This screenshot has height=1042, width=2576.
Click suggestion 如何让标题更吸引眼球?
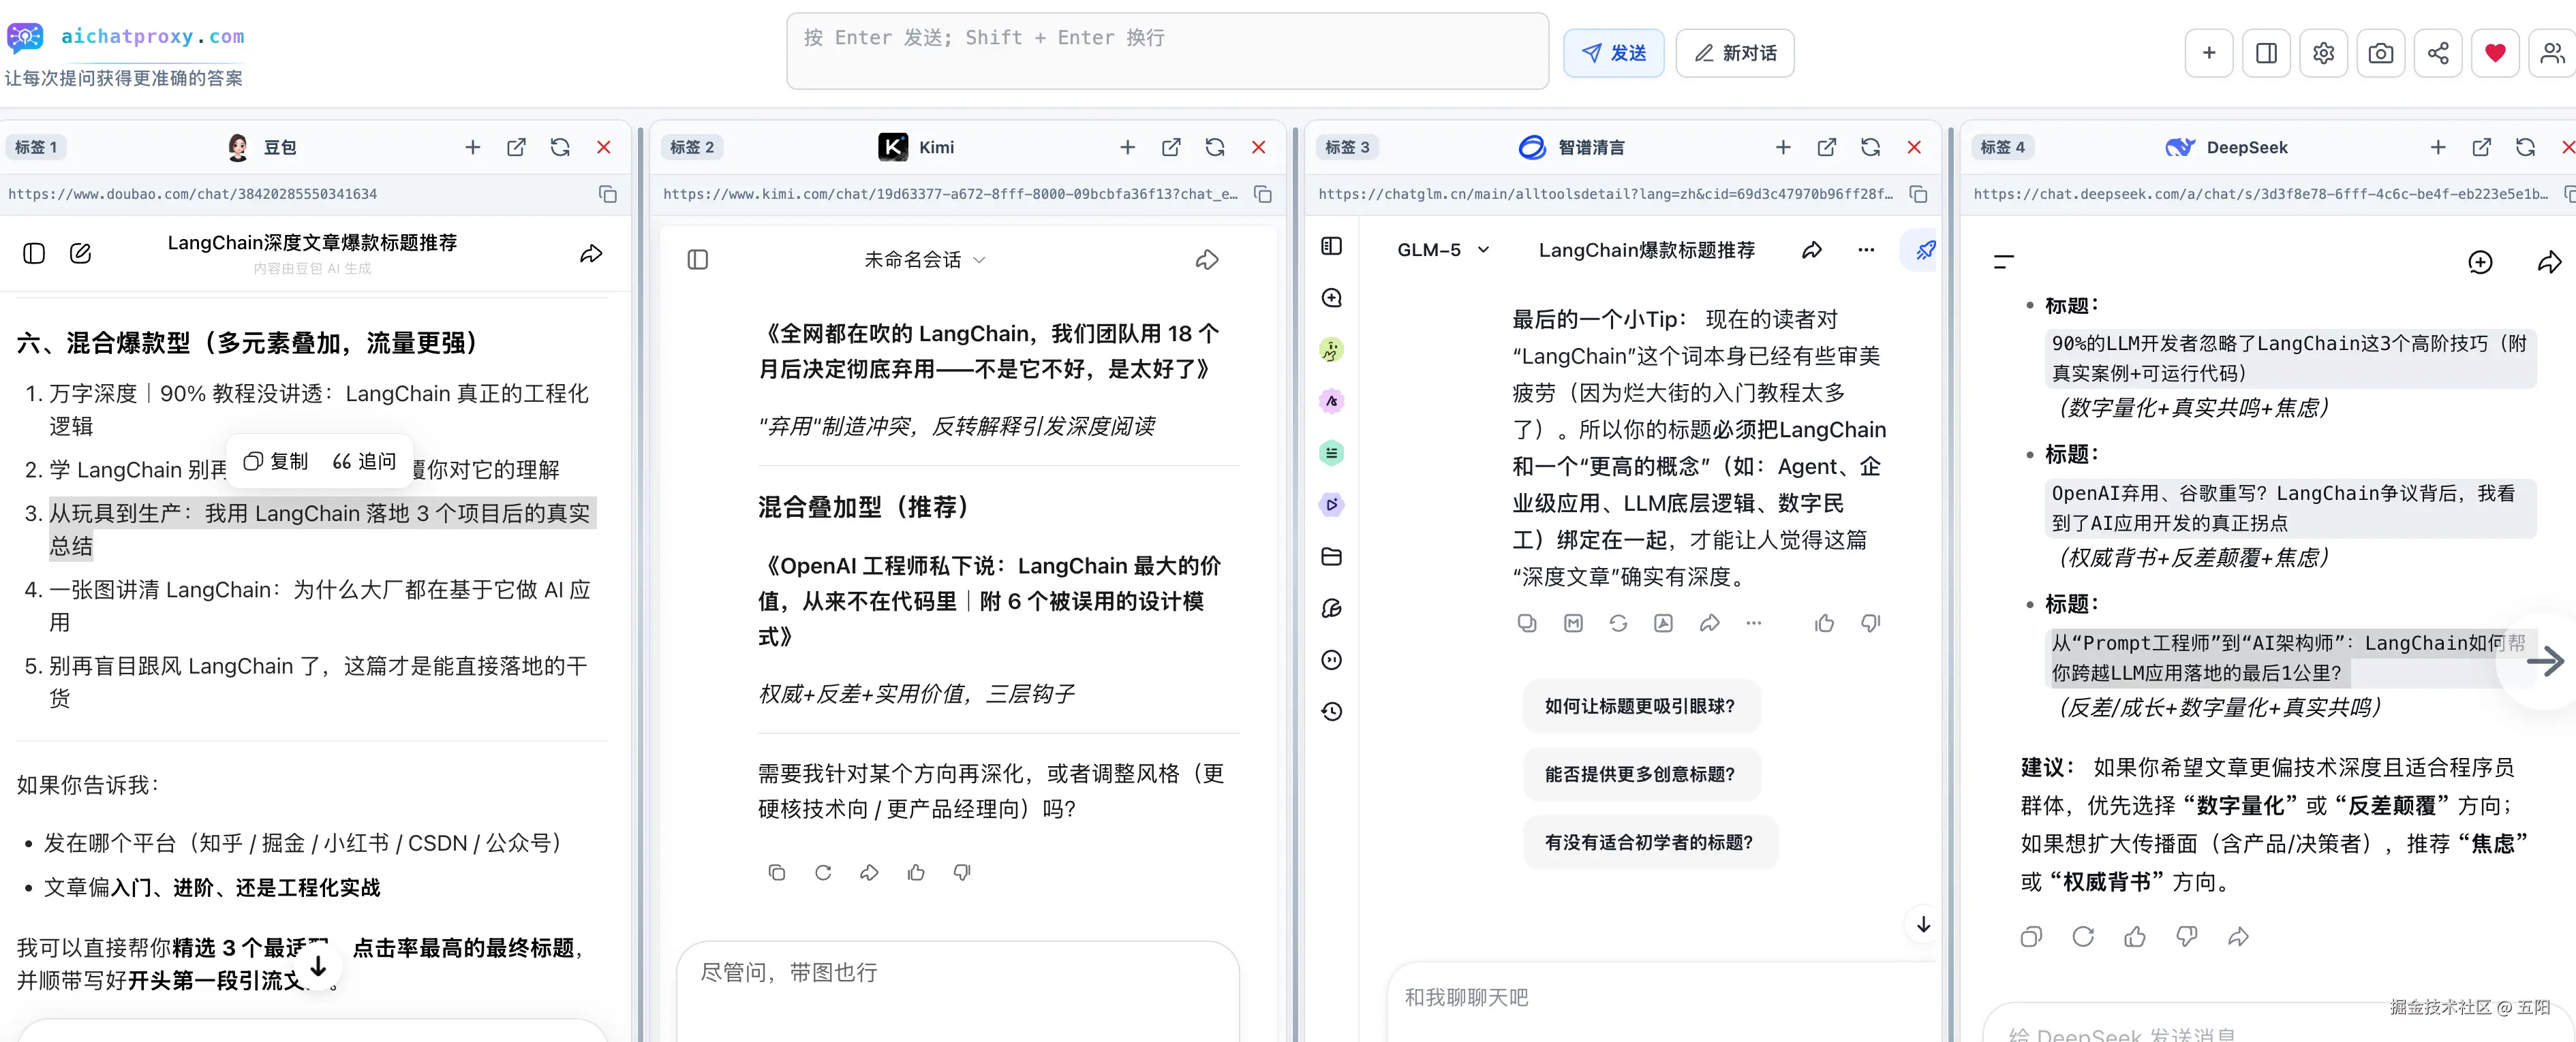tap(1640, 706)
